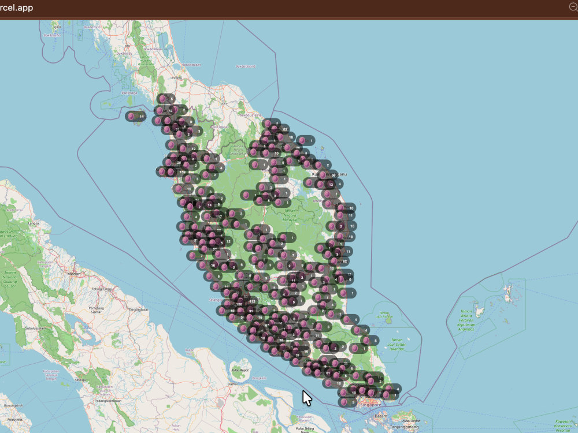Select the cluster marker labeled 79
The width and height of the screenshot is (578, 433).
pyautogui.click(x=255, y=318)
